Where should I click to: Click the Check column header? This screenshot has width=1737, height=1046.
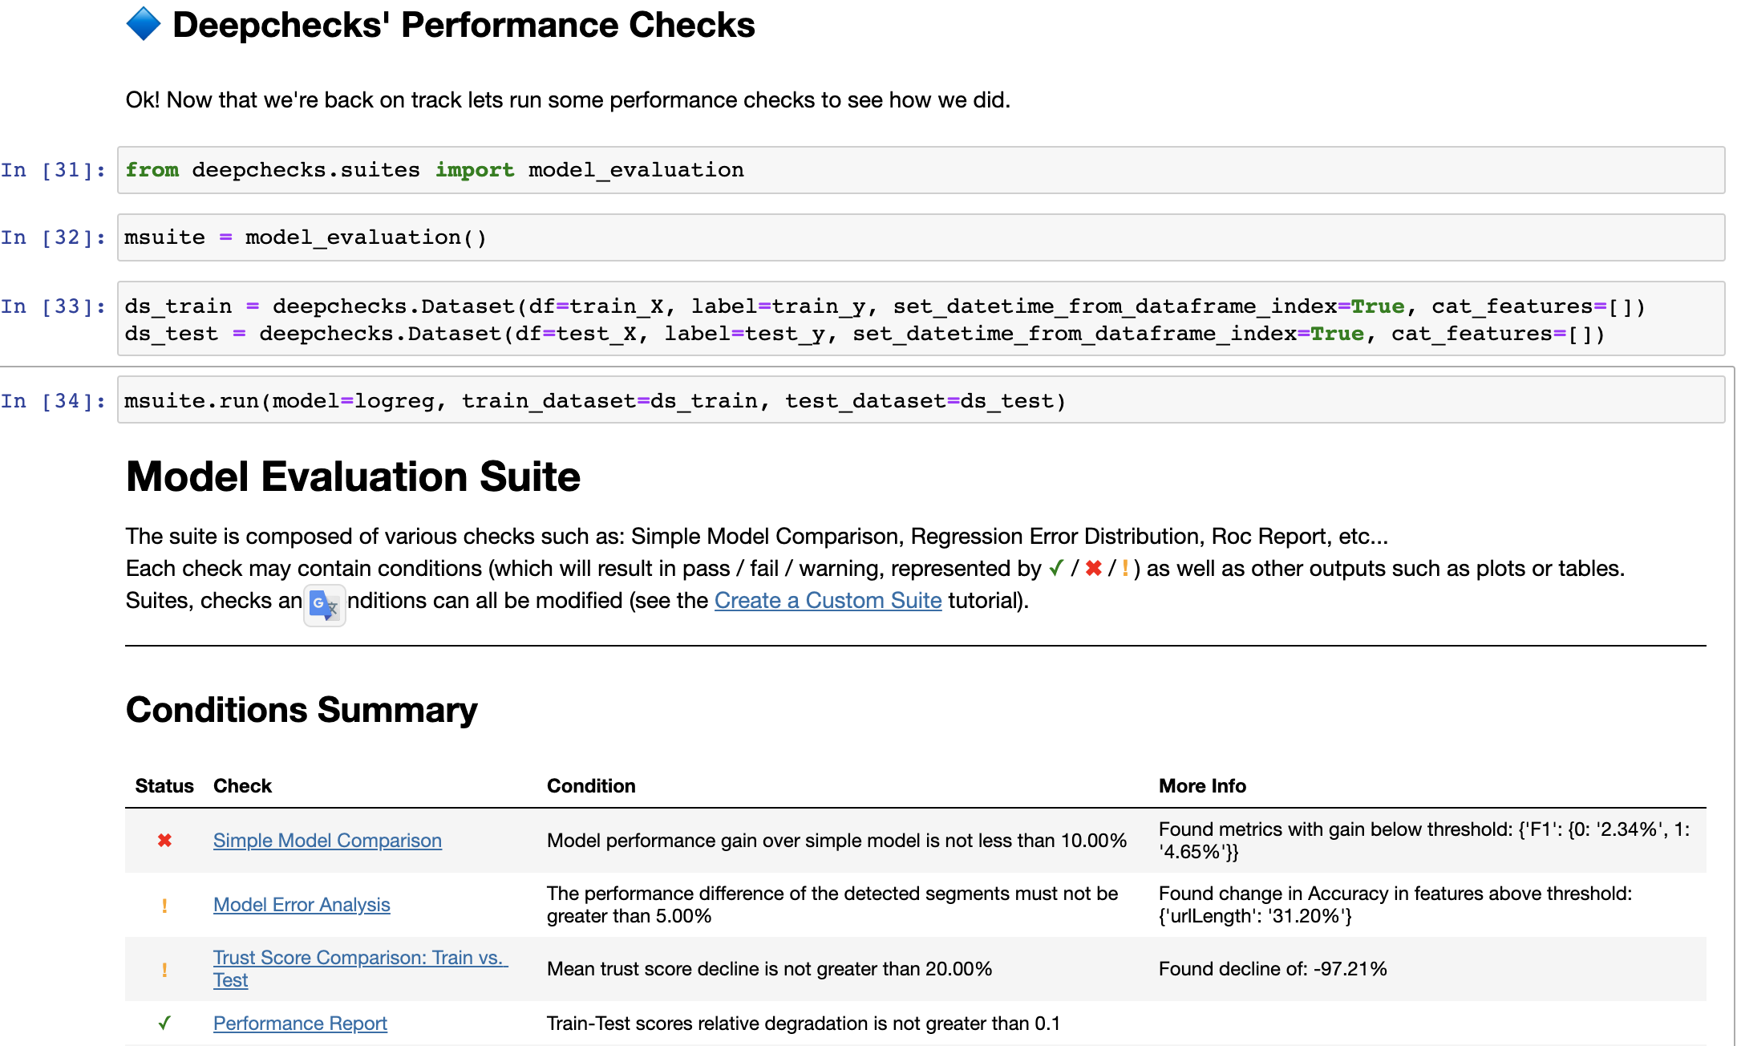(x=242, y=786)
